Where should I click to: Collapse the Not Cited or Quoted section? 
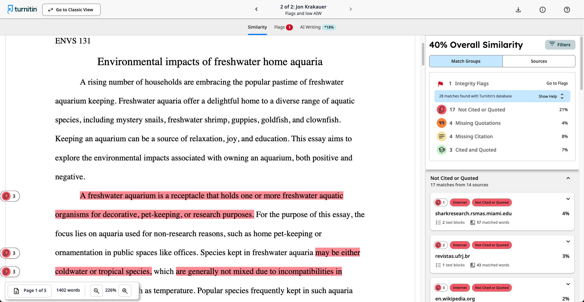pos(568,178)
